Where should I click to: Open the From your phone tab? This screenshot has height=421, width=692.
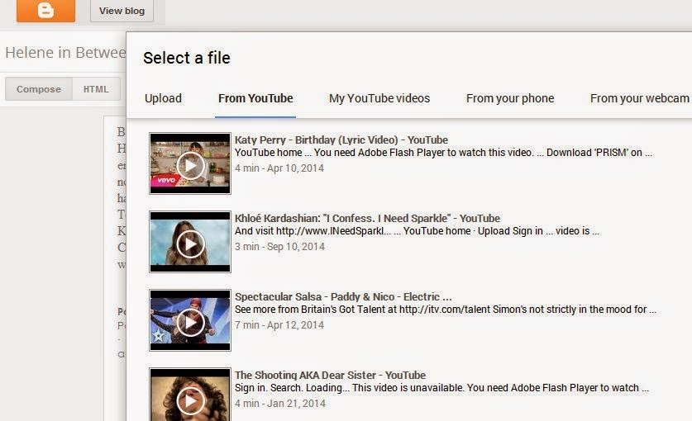[x=510, y=98]
